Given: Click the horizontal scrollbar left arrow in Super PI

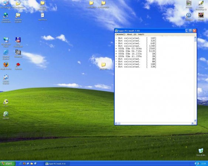Looking at the screenshot, I should [116, 123].
